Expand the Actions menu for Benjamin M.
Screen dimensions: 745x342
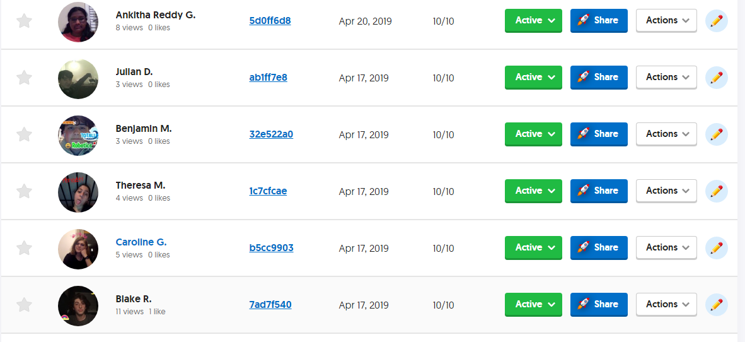point(666,134)
